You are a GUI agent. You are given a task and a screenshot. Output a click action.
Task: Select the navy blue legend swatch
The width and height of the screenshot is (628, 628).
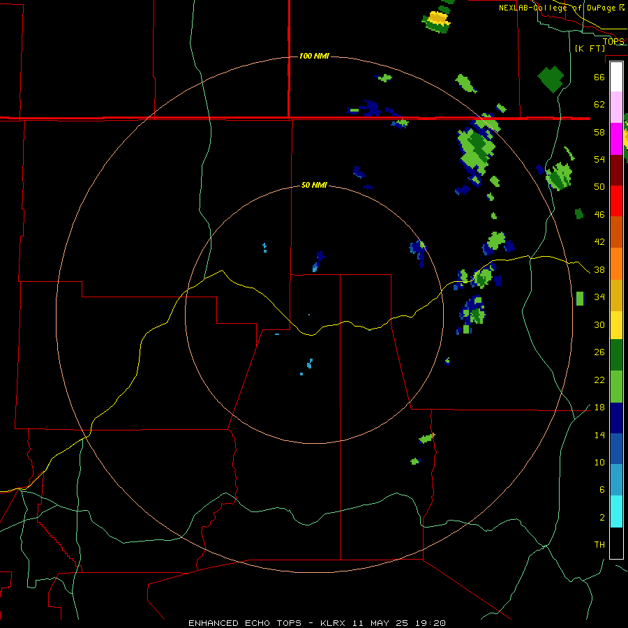616,418
